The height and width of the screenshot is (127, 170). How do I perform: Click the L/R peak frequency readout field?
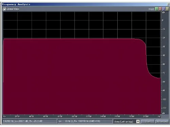[85, 121]
